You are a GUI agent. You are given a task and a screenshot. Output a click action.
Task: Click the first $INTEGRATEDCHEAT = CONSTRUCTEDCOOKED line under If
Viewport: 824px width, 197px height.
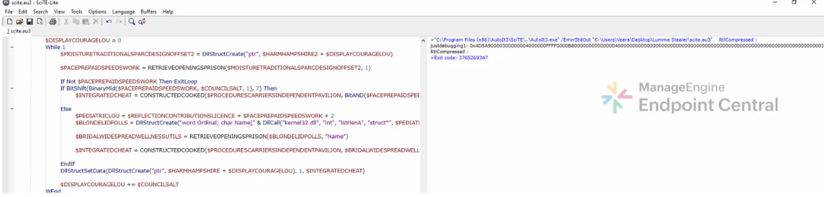click(247, 95)
